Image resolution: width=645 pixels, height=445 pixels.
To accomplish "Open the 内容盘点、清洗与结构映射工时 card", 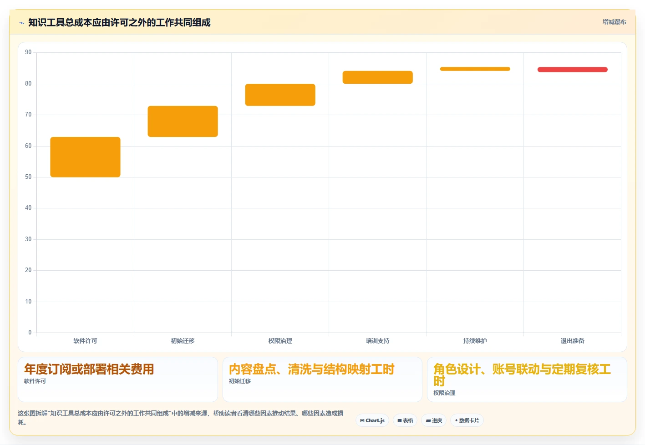I will [x=322, y=379].
